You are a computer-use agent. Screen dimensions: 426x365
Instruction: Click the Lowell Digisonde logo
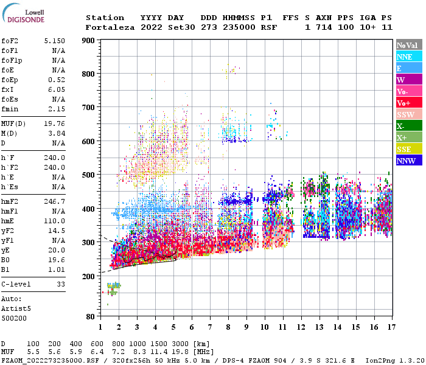(x=23, y=13)
